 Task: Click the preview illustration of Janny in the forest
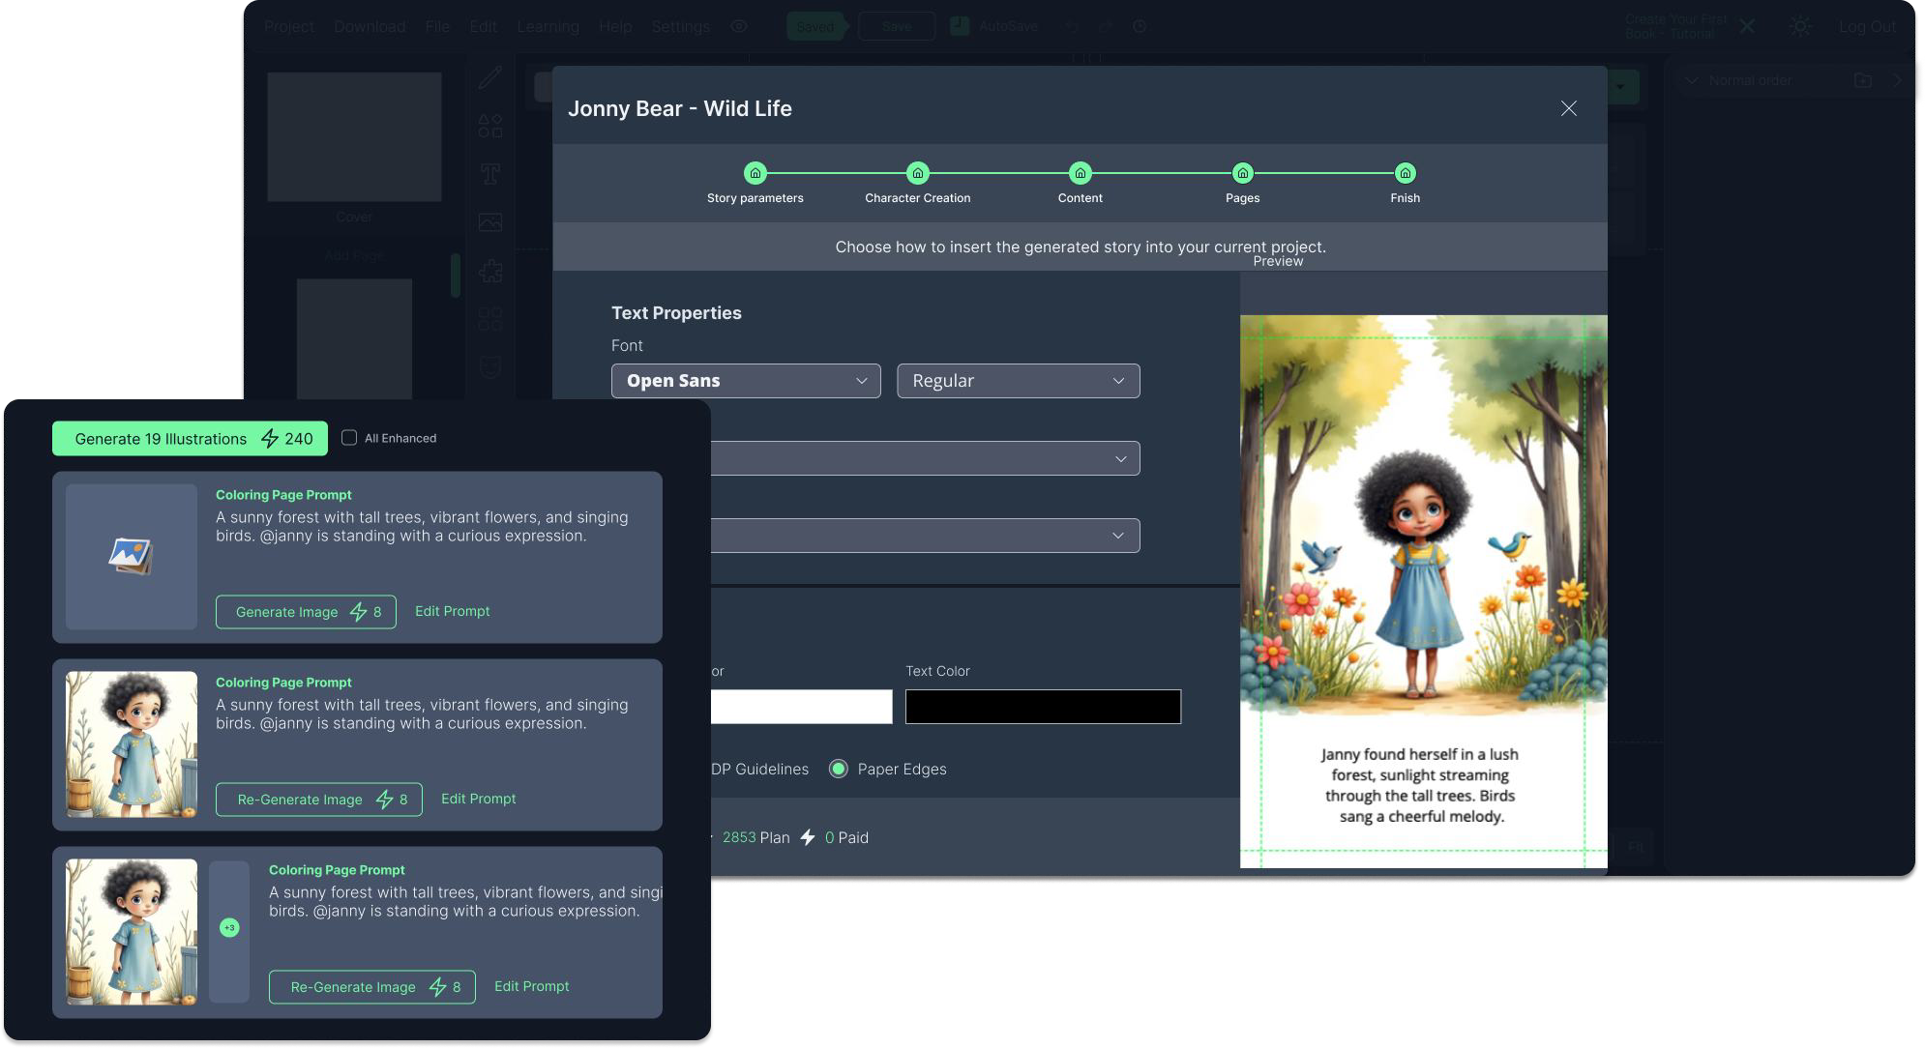click(1423, 515)
